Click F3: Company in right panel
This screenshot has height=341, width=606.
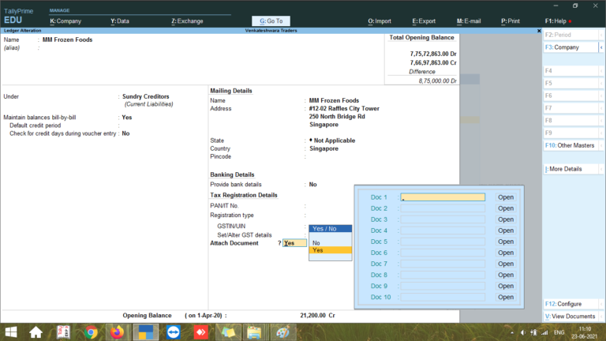[x=570, y=47]
